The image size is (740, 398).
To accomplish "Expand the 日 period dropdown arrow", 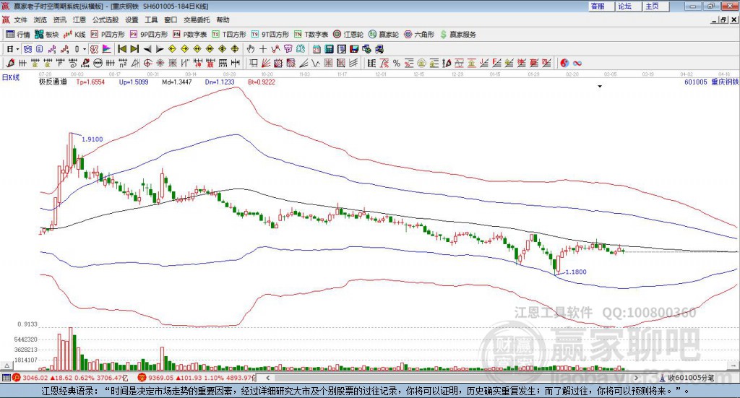I will point(17,49).
